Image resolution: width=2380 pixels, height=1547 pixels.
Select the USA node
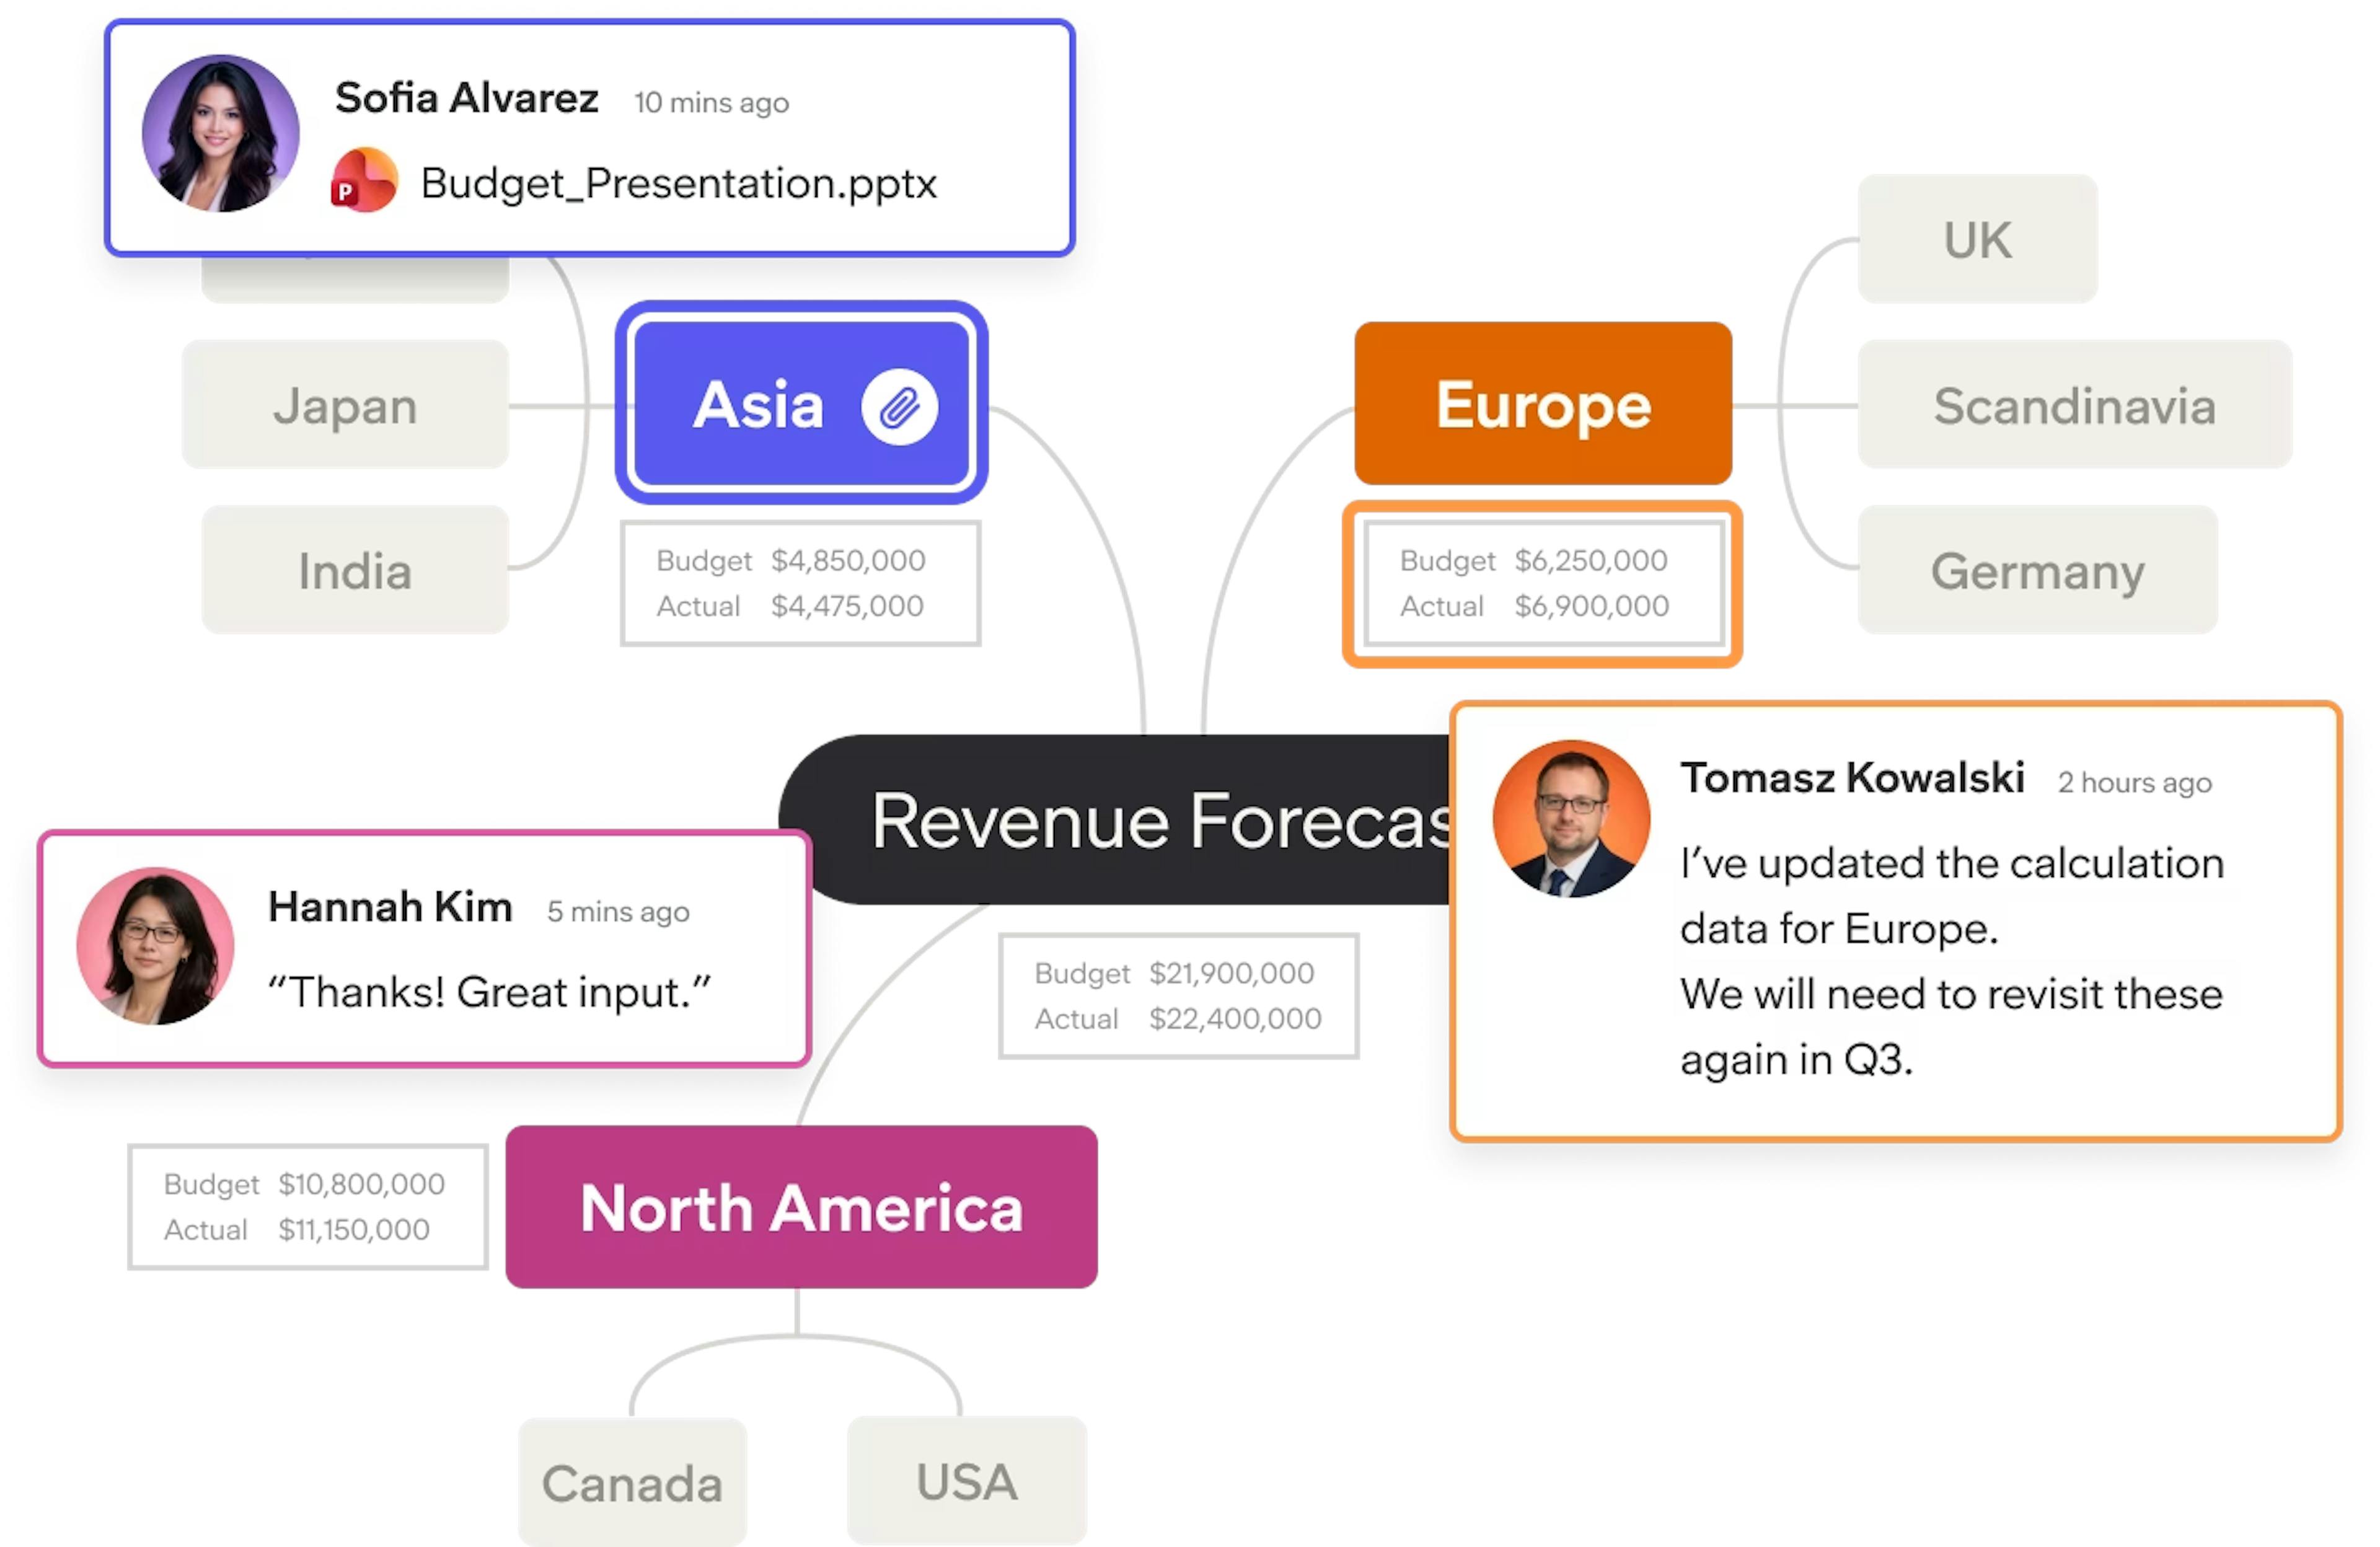click(x=965, y=1484)
